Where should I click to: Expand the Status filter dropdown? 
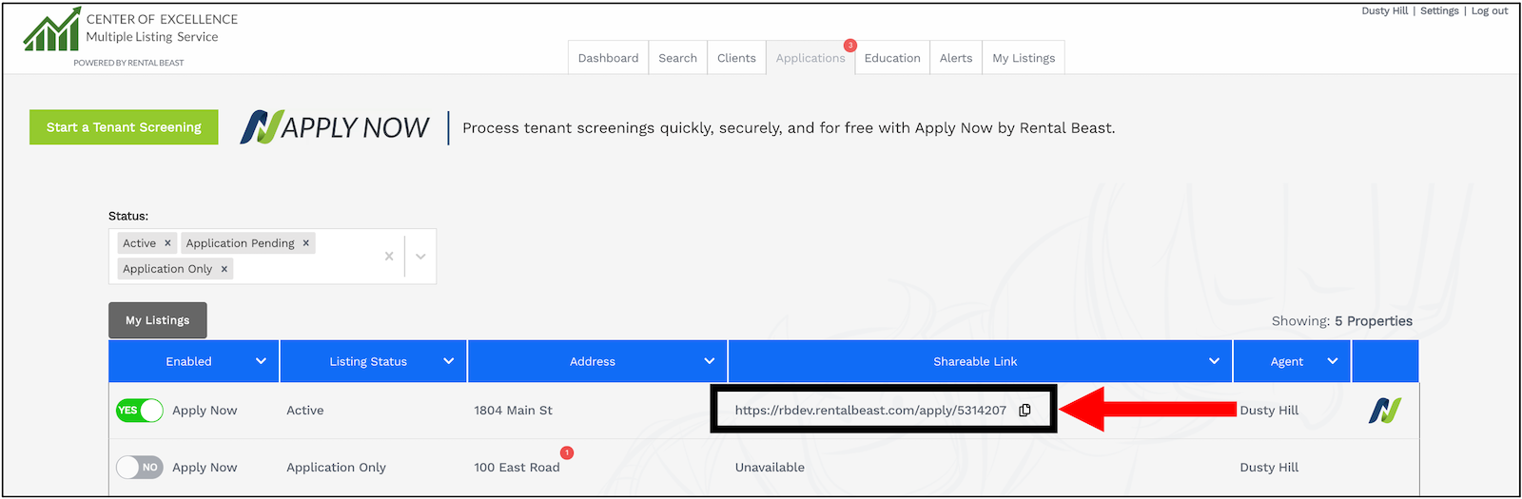coord(420,256)
